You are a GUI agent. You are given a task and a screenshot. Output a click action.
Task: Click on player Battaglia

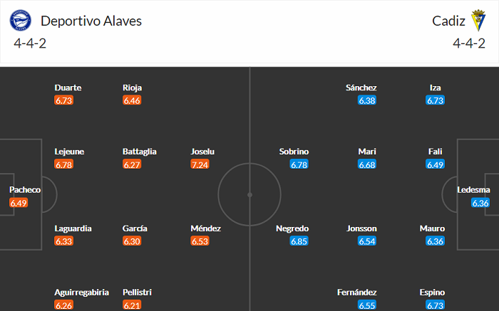140,152
